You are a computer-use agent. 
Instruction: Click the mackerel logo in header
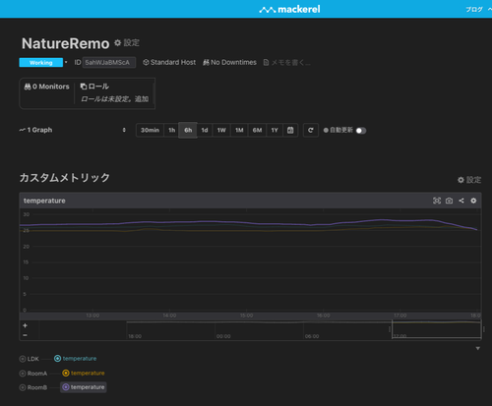289,10
